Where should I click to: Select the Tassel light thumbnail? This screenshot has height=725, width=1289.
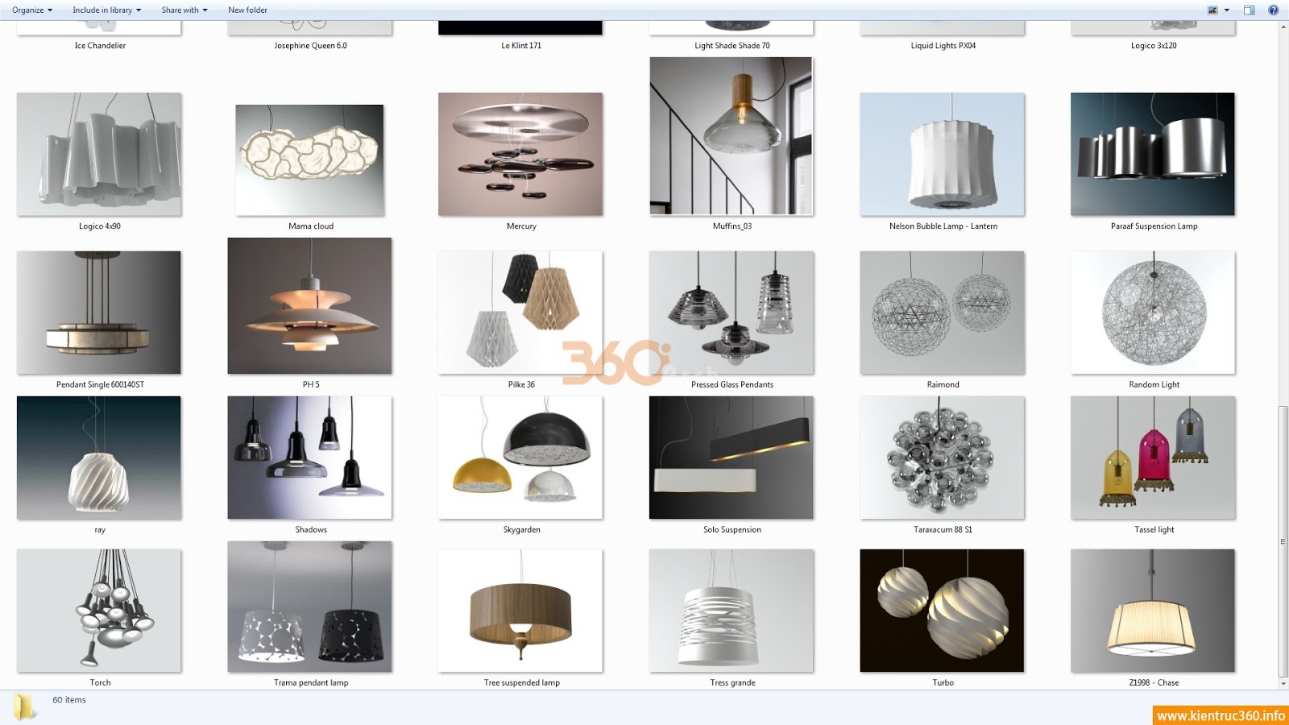tap(1153, 458)
